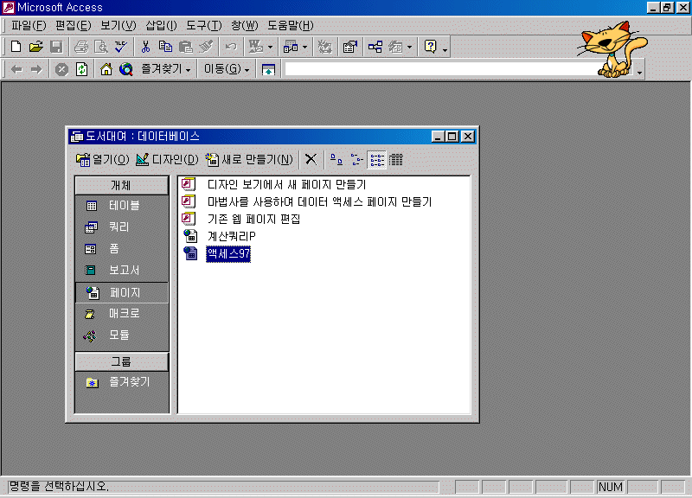
Task: Switch to Small Icons view
Action: [356, 159]
